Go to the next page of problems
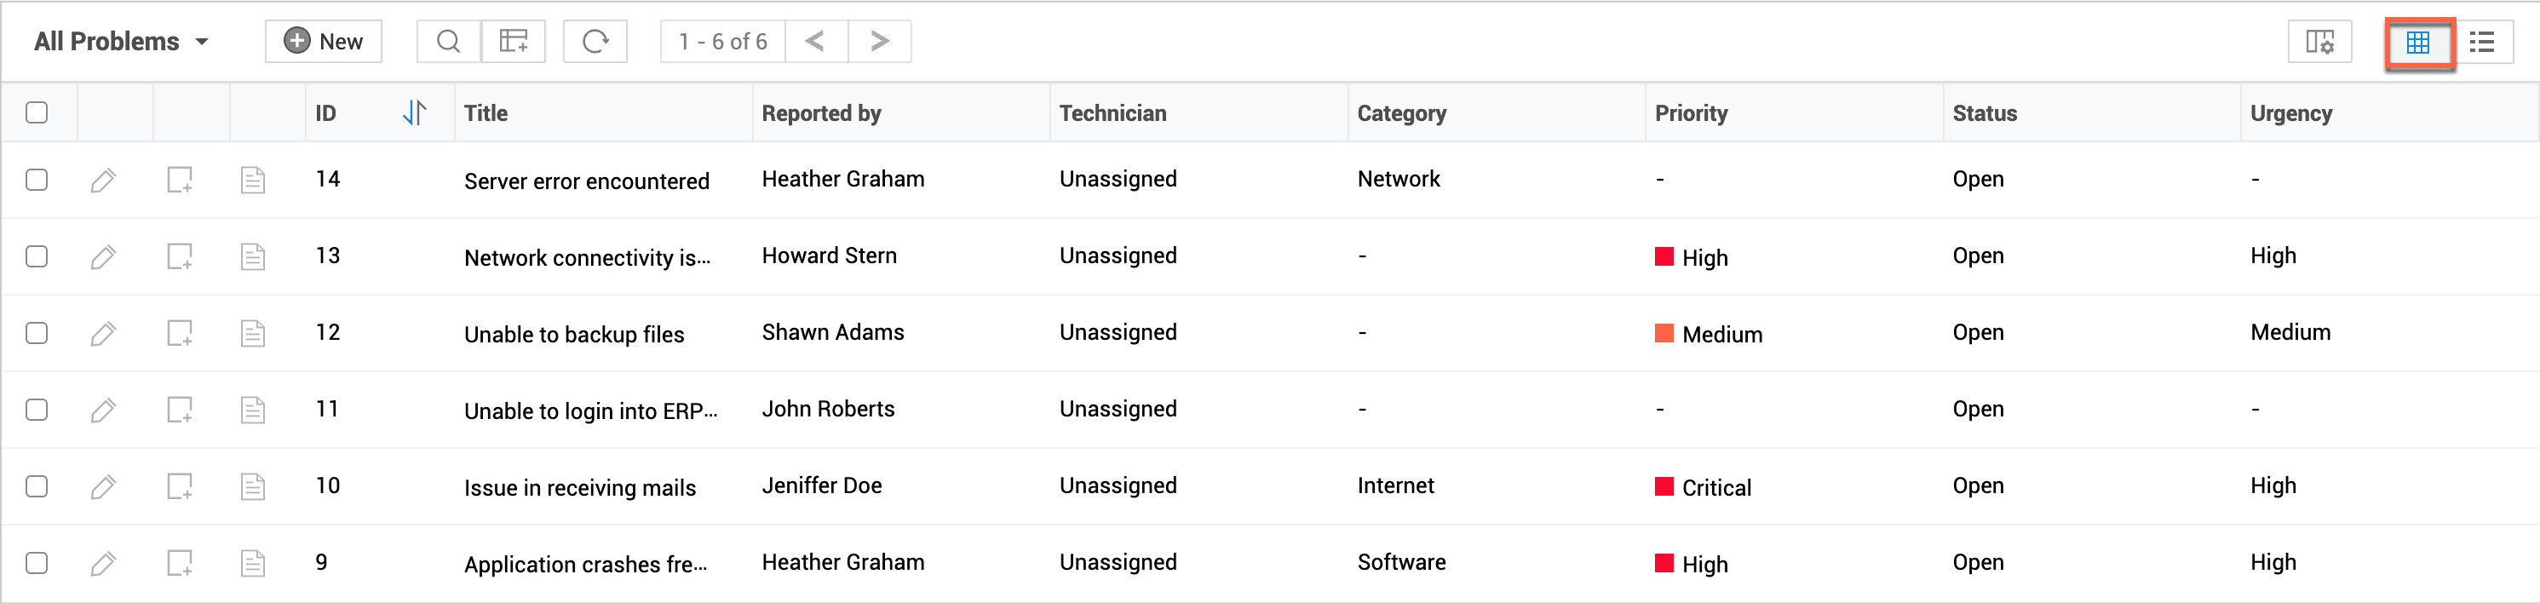The height and width of the screenshot is (603, 2540). (x=880, y=42)
